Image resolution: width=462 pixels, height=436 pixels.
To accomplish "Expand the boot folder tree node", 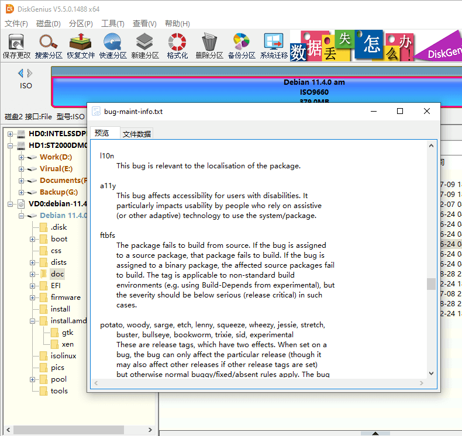I will click(x=33, y=239).
